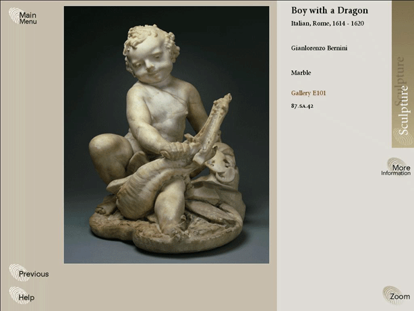Show More Information about the sculpture
This screenshot has width=414, height=311.
click(396, 170)
